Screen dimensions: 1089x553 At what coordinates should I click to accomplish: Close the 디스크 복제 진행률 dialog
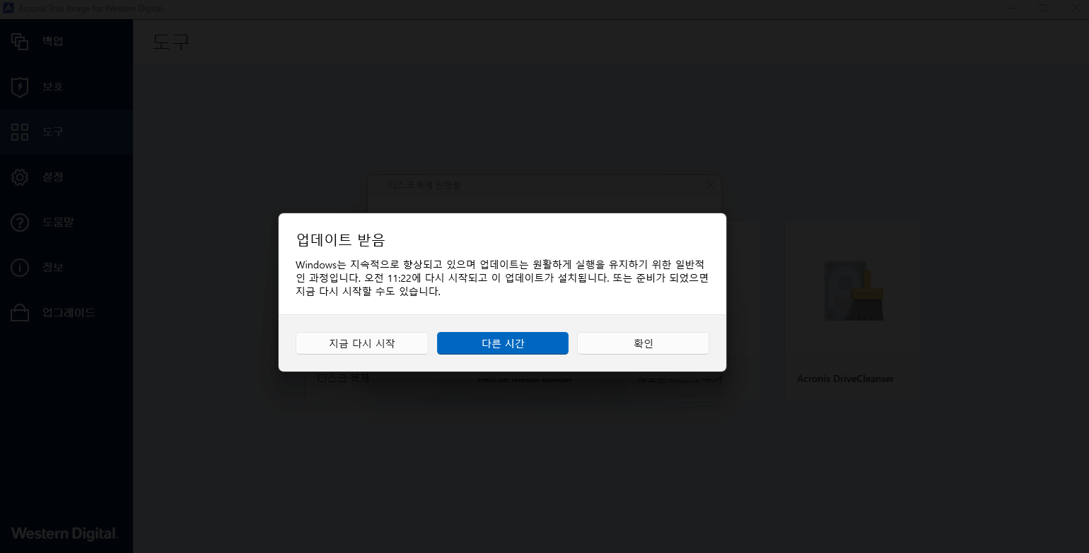pyautogui.click(x=711, y=185)
